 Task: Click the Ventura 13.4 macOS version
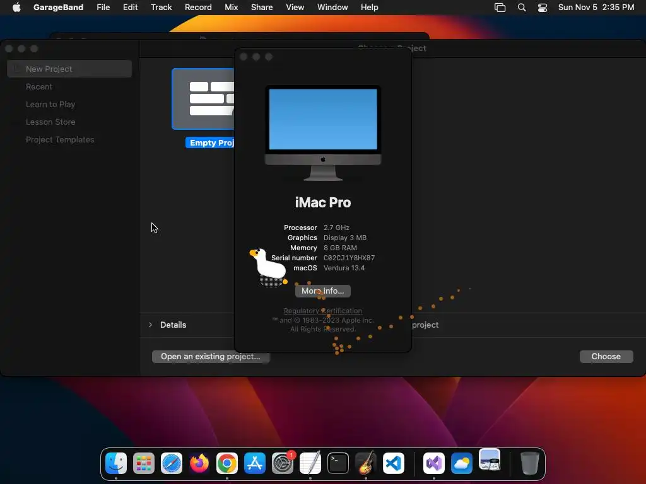pyautogui.click(x=344, y=268)
